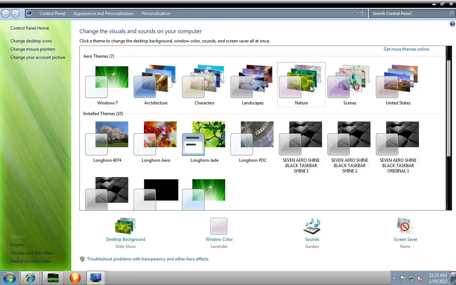Screen dimensions: 456x285
Task: Open the address bar history dropdown
Action: tap(354, 14)
